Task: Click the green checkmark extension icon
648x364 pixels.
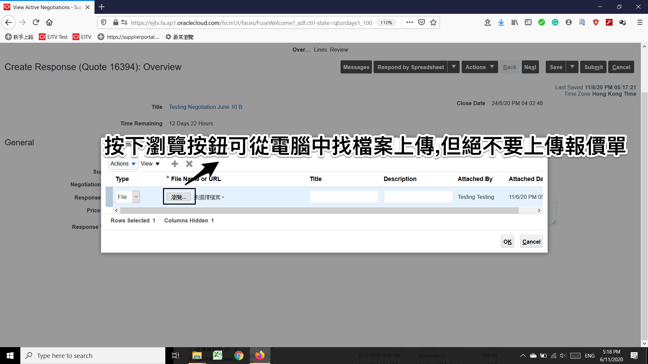Action: click(x=542, y=23)
